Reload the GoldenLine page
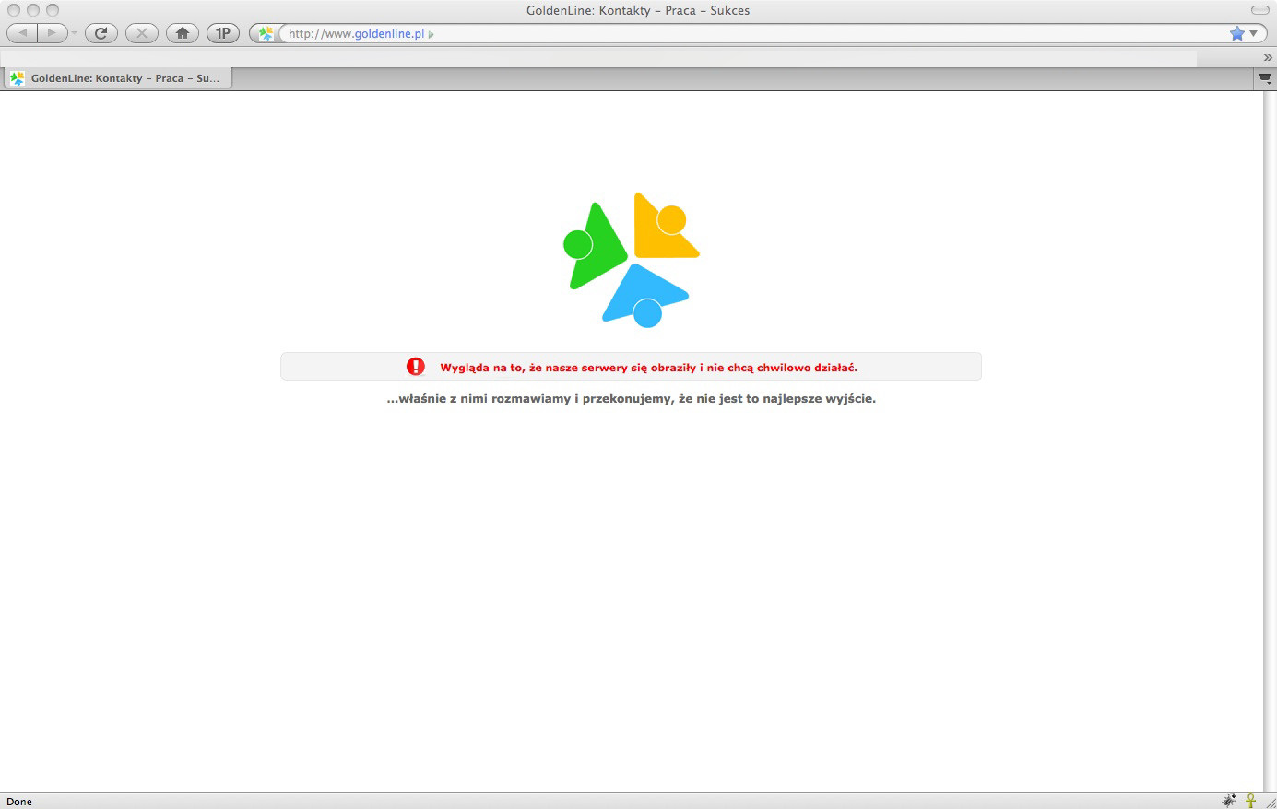Viewport: 1277px width, 809px height. [x=101, y=33]
